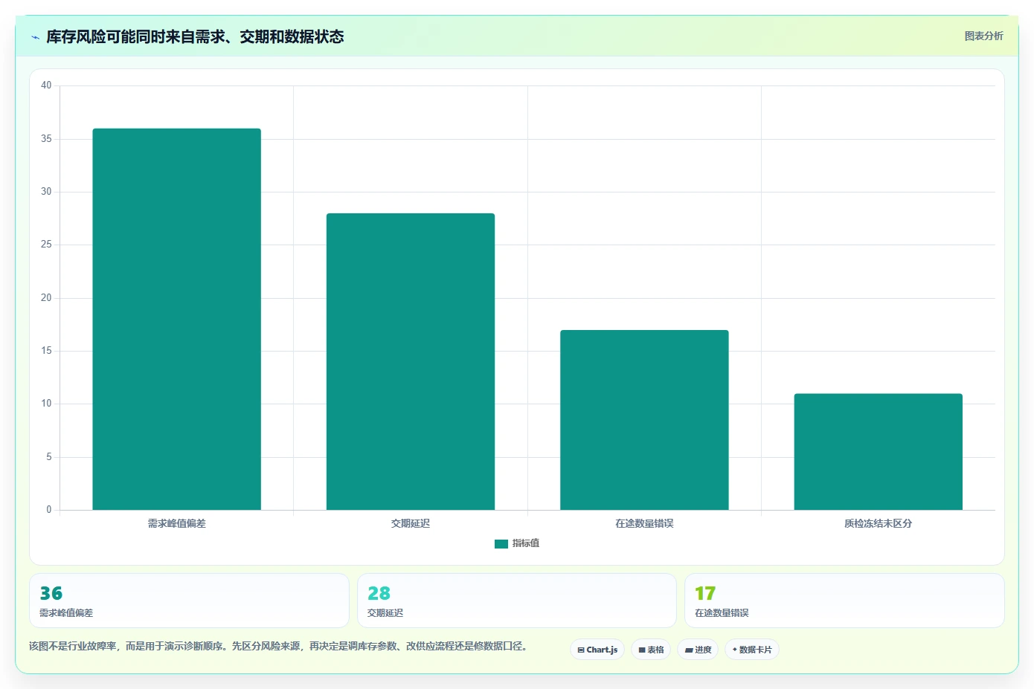The height and width of the screenshot is (689, 1034).
Task: Click the 在途数量错误 caption under 17
Action: tap(722, 613)
